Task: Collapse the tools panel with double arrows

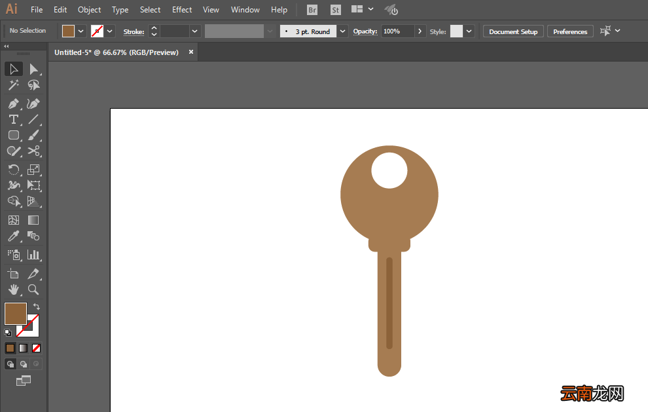Action: pyautogui.click(x=6, y=47)
